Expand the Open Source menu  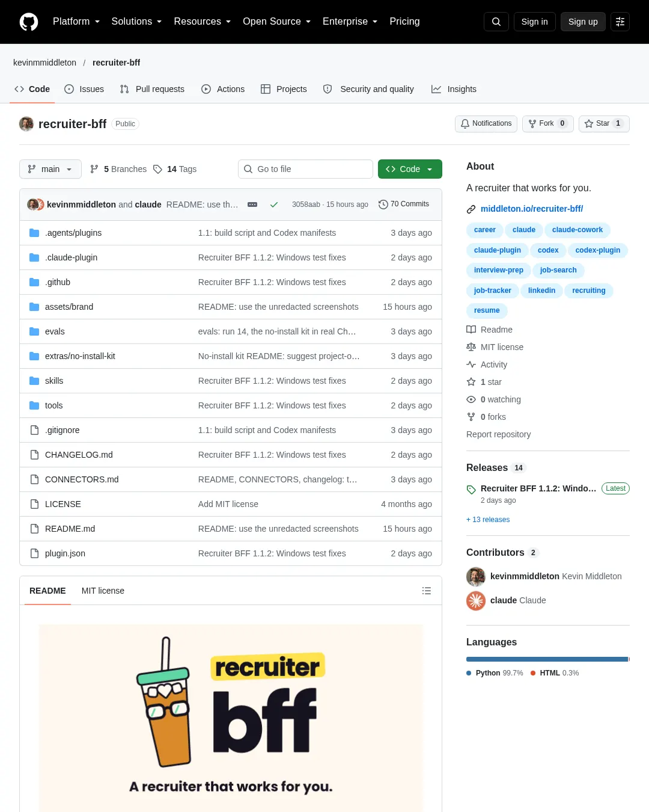[x=277, y=22]
